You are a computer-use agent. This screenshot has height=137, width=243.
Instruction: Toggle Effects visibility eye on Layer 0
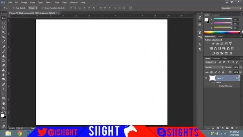coord(213,83)
